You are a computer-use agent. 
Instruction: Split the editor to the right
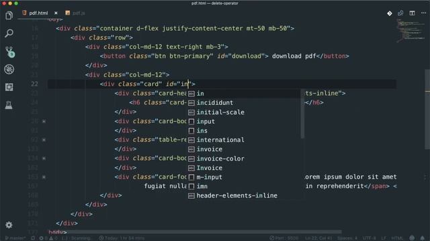coord(412,13)
